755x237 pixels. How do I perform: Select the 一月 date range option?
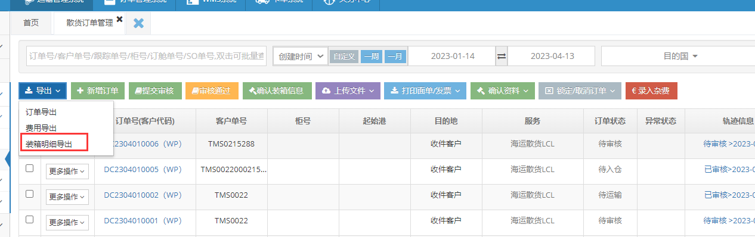click(395, 56)
